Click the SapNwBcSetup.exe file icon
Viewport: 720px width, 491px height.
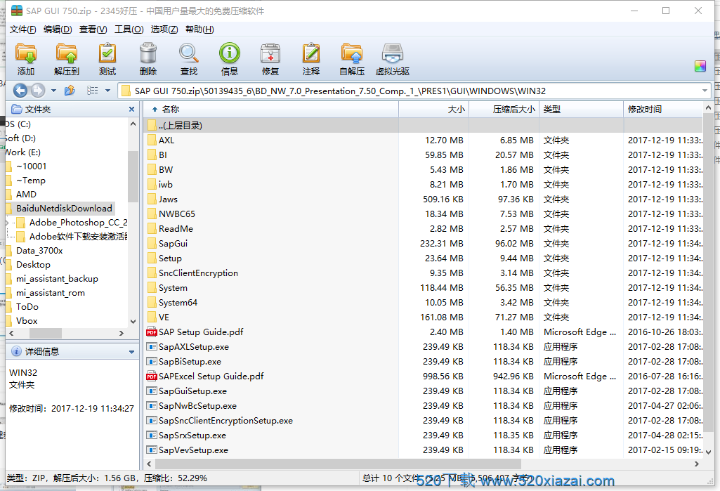(x=152, y=405)
